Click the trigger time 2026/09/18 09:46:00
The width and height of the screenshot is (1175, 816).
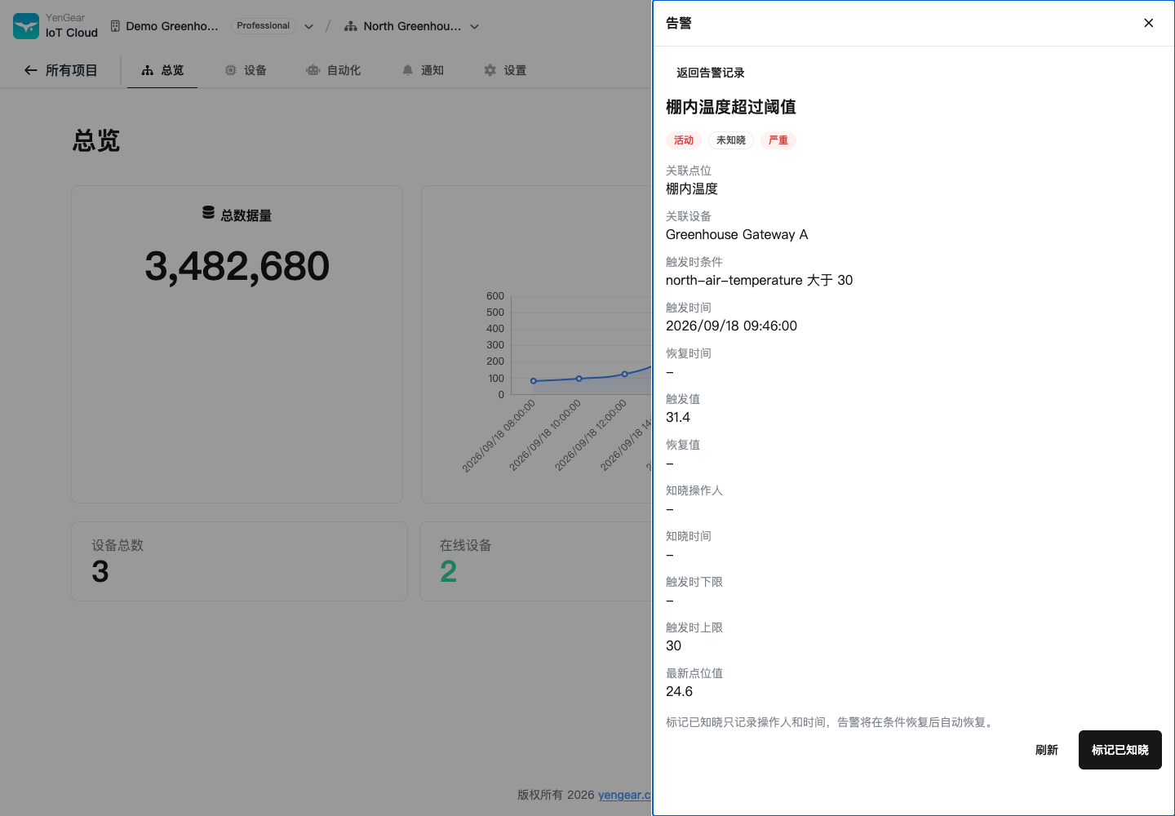click(x=731, y=326)
